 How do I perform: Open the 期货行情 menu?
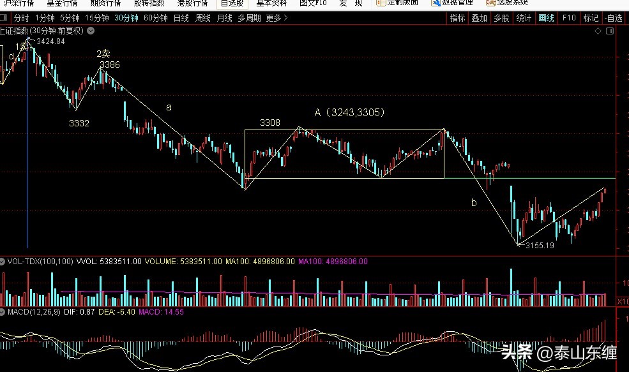click(105, 3)
